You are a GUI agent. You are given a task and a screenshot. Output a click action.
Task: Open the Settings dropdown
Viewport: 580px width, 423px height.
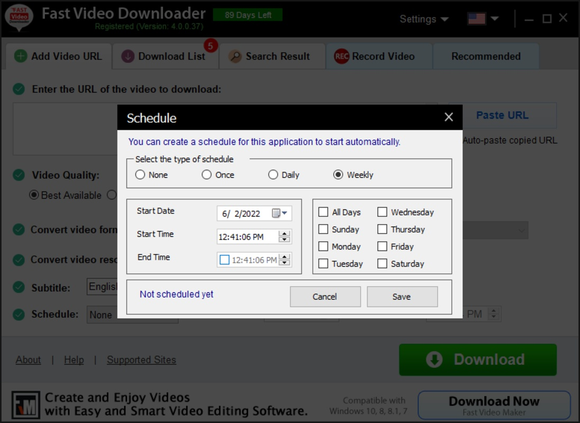pyautogui.click(x=423, y=19)
